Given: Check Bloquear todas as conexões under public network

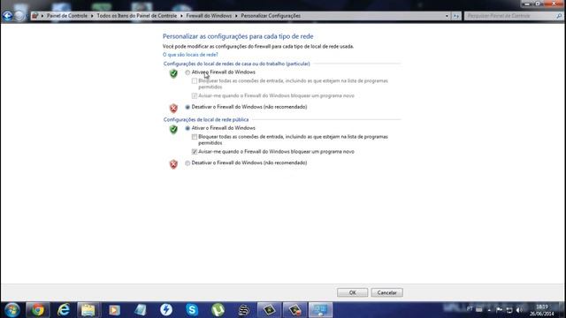Looking at the screenshot, I should click(x=195, y=137).
